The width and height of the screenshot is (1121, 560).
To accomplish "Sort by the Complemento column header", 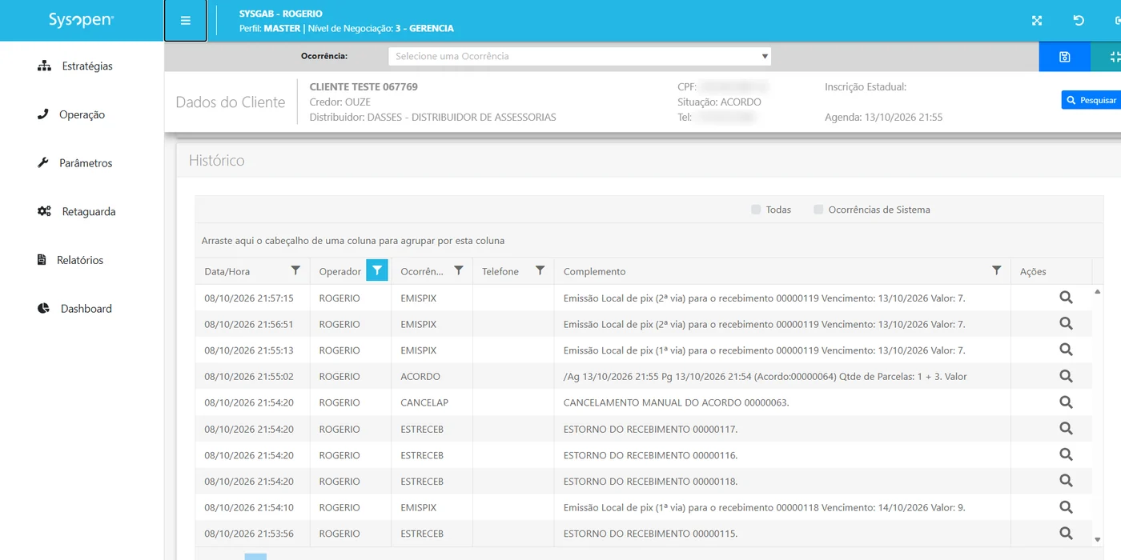I will pyautogui.click(x=594, y=272).
